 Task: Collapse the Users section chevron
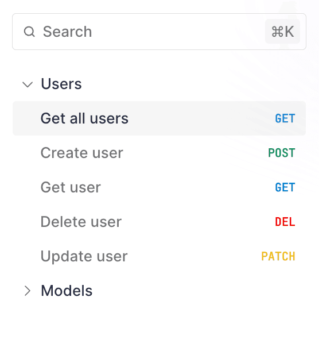pyautogui.click(x=28, y=84)
